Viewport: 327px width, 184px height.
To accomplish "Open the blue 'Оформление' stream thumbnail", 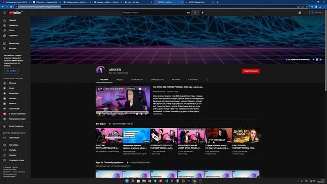I will point(136,135).
